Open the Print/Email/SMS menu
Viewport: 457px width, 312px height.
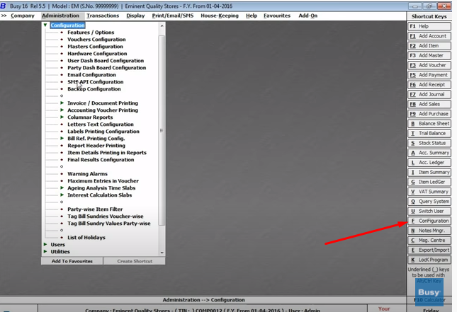tap(173, 16)
